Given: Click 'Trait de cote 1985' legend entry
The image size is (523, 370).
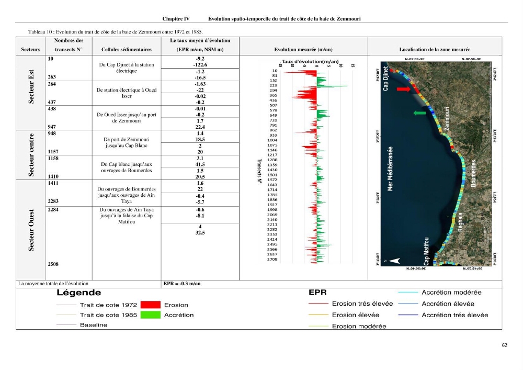Looking at the screenshot, I should point(108,315).
